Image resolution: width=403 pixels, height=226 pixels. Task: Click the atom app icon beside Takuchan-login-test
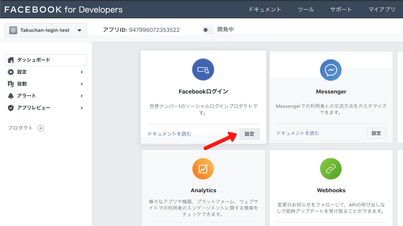13,30
